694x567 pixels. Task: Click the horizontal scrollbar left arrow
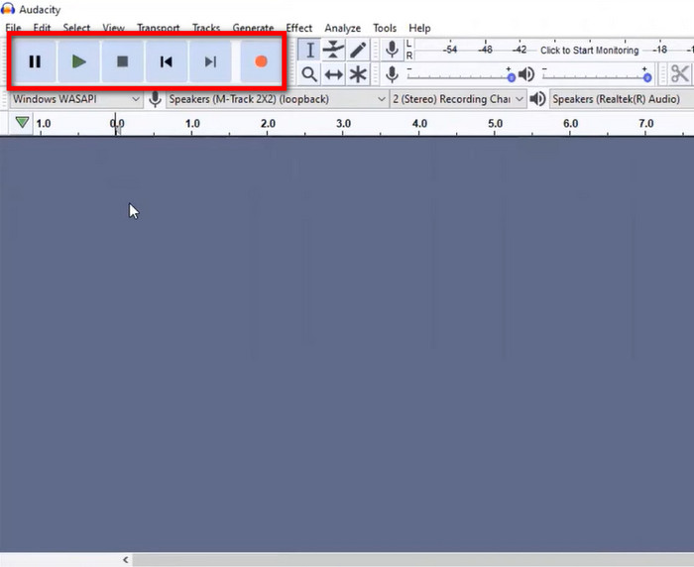pyautogui.click(x=126, y=560)
